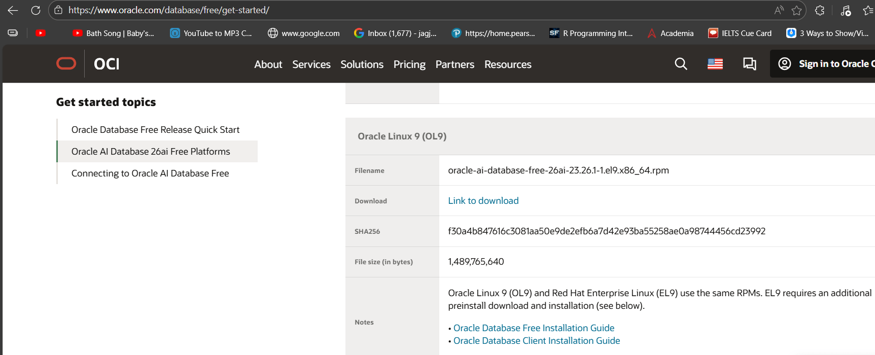Open the first bookmarks bar icon

pyautogui.click(x=13, y=33)
